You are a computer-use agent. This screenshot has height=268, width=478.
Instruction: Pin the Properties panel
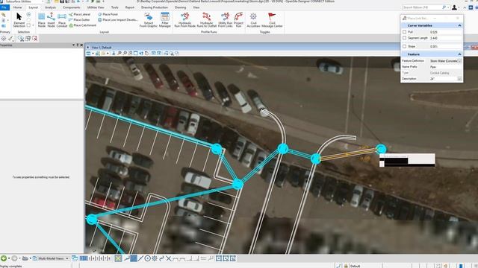(78, 45)
